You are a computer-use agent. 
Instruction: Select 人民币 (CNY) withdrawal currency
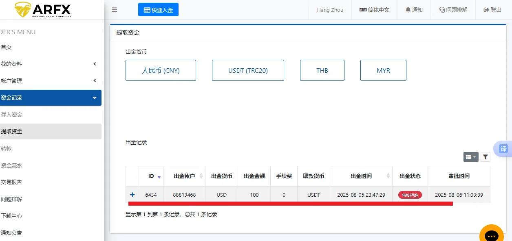[x=161, y=70]
